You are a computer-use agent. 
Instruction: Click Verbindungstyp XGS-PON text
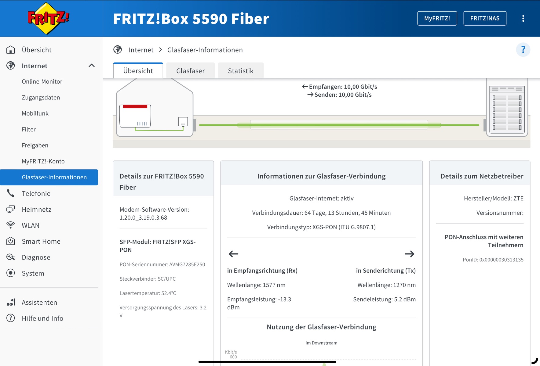[x=321, y=227]
